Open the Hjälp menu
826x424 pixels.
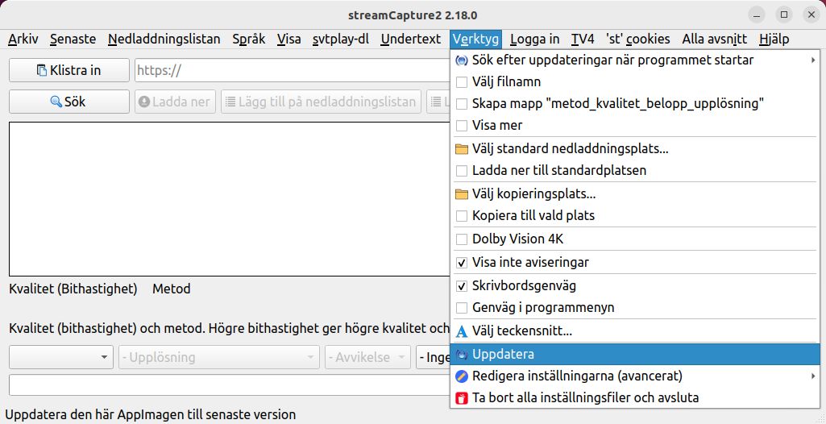coord(774,39)
